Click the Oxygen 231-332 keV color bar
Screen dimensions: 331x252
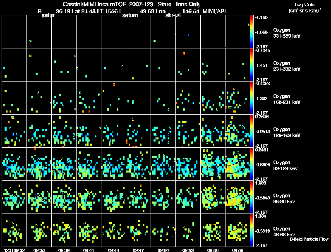click(x=252, y=65)
